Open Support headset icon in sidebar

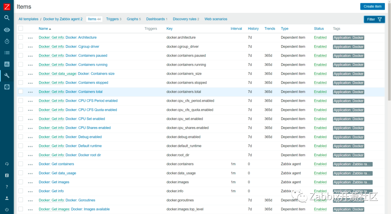[7, 164]
